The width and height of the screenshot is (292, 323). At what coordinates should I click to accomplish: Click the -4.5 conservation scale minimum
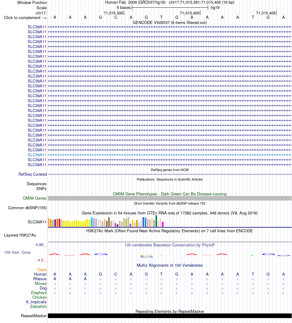[x=40, y=260]
